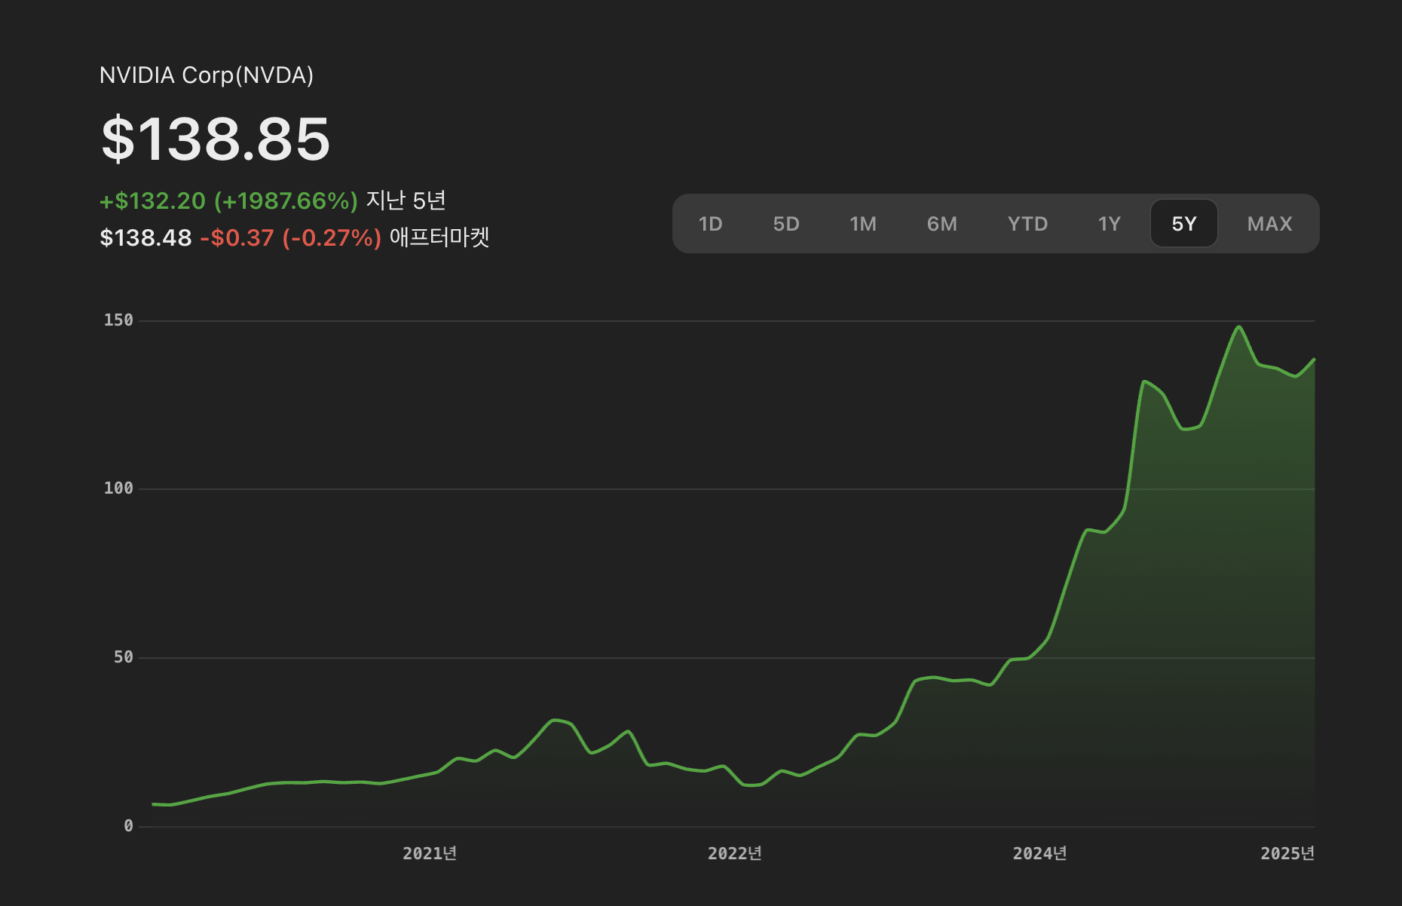
Task: Select the YTD range tab
Action: 1027,224
